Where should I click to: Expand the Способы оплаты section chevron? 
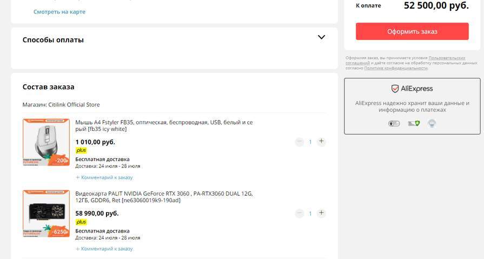[x=321, y=37]
